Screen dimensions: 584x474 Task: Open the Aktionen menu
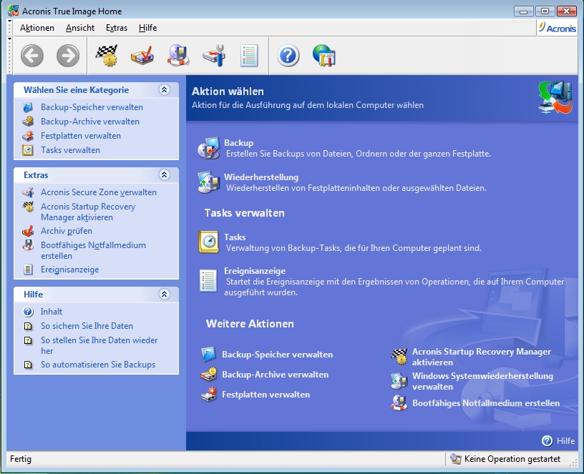tap(37, 28)
